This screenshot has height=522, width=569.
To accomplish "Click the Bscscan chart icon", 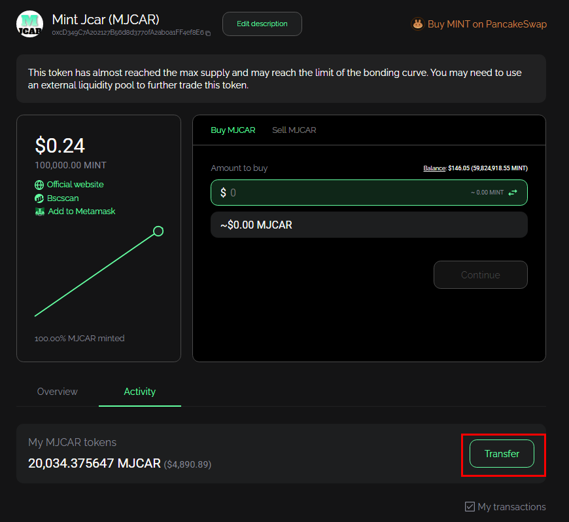I will pyautogui.click(x=39, y=198).
